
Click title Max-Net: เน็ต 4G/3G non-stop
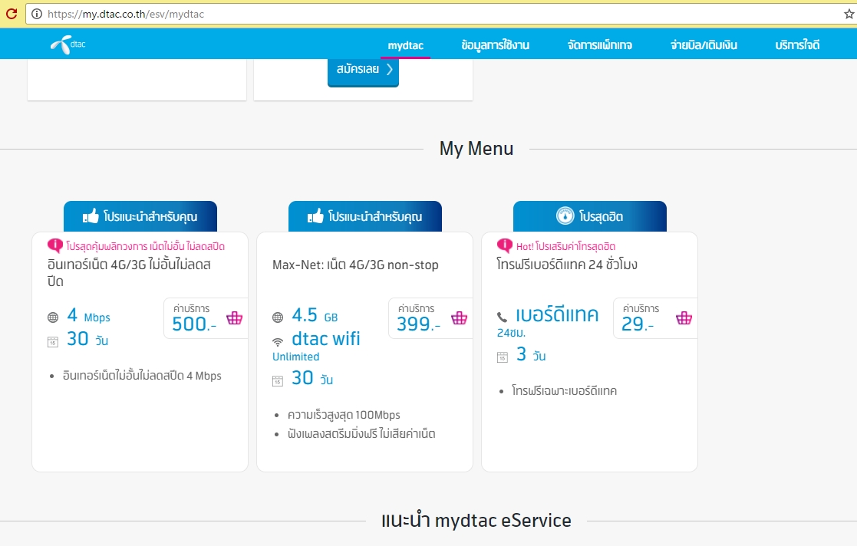355,265
